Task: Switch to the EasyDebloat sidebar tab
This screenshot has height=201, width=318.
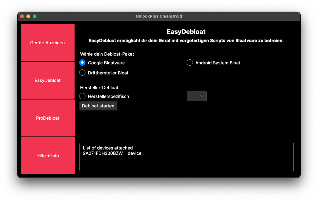Action: click(47, 80)
